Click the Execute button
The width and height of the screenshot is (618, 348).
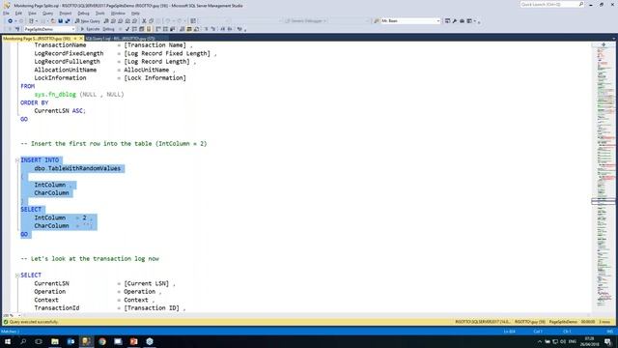(90, 29)
